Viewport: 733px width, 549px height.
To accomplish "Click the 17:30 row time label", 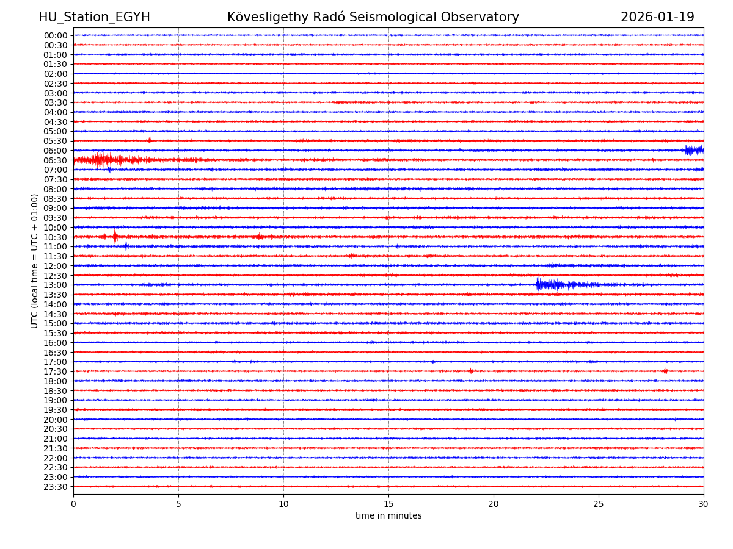I will pyautogui.click(x=56, y=371).
